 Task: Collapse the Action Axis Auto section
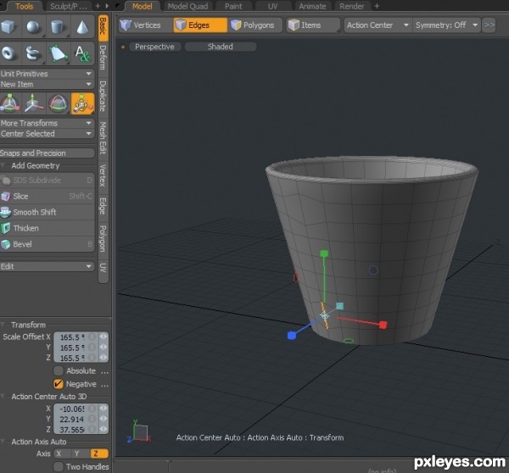(x=3, y=442)
